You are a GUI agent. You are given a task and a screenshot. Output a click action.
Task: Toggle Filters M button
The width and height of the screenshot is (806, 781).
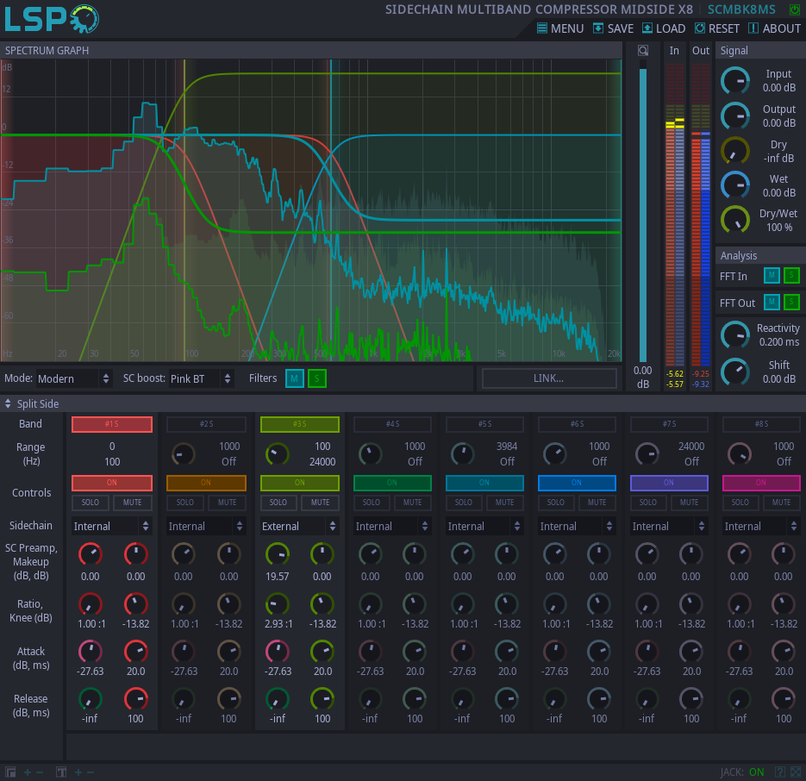pos(295,379)
